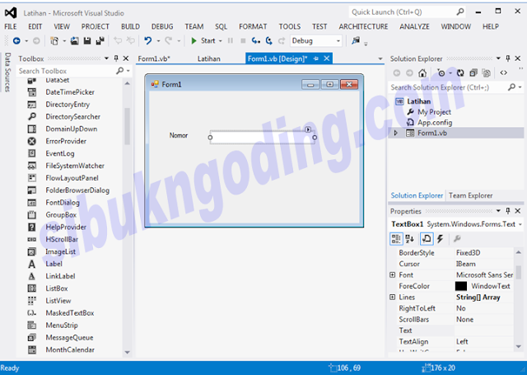This screenshot has height=375, width=527.
Task: Click the Toolbox search magnifier icon
Action: pos(119,71)
